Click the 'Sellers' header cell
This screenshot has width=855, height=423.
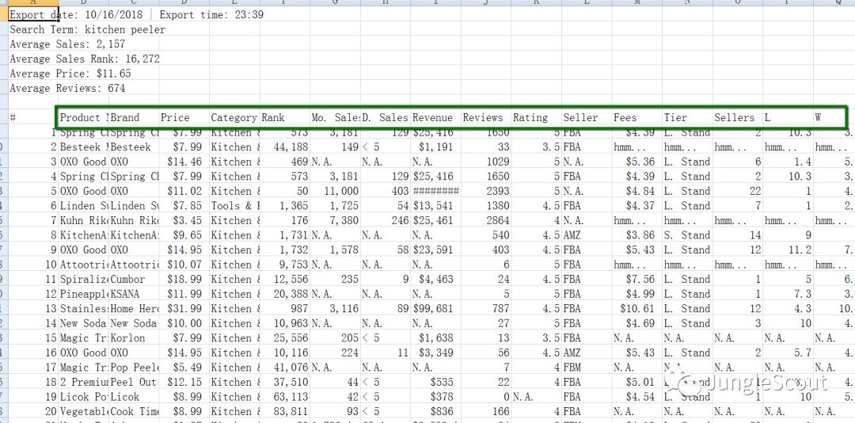click(x=737, y=117)
